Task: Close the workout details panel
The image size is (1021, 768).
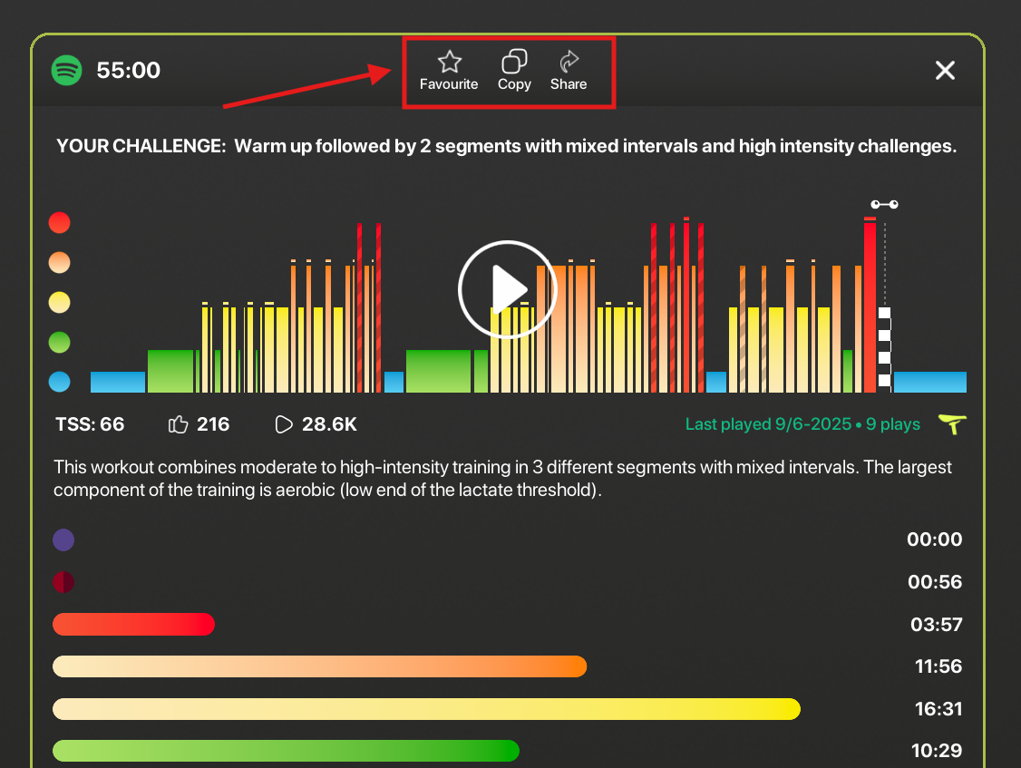Action: 945,71
